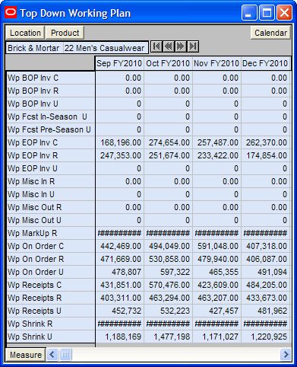Click the cell value 247,353.00

pos(120,155)
